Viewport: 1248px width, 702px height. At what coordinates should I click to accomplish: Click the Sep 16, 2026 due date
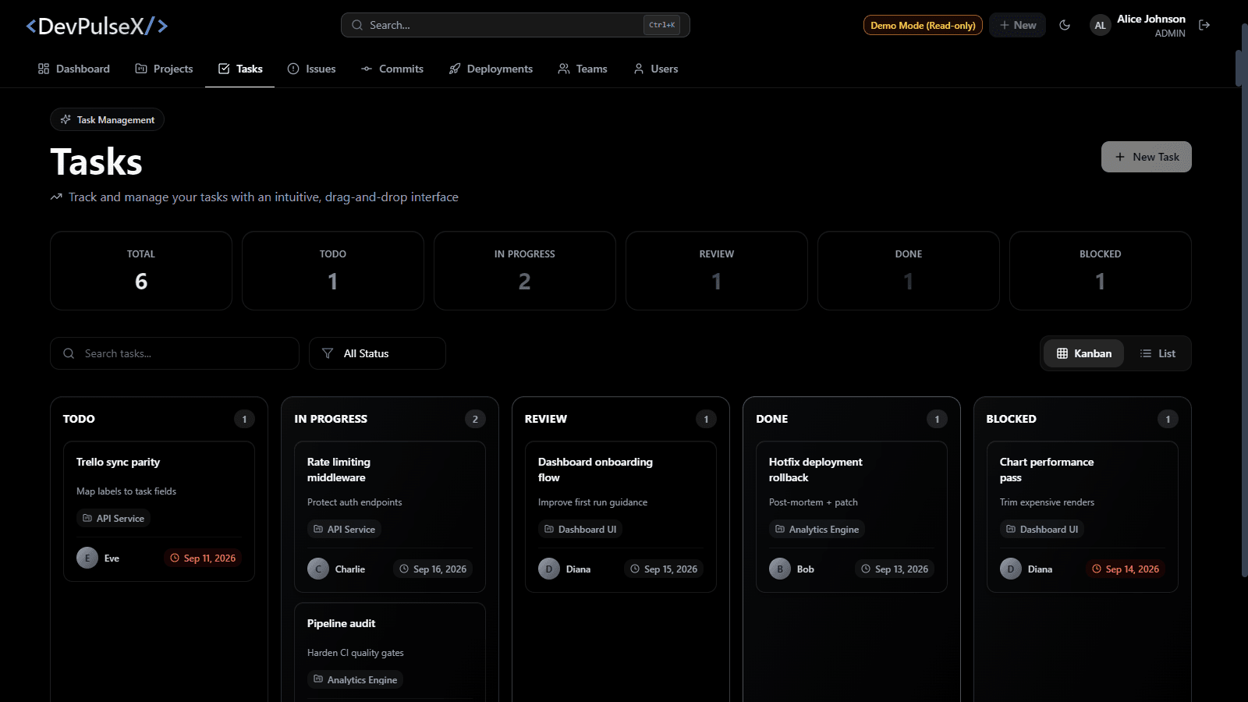pos(433,569)
